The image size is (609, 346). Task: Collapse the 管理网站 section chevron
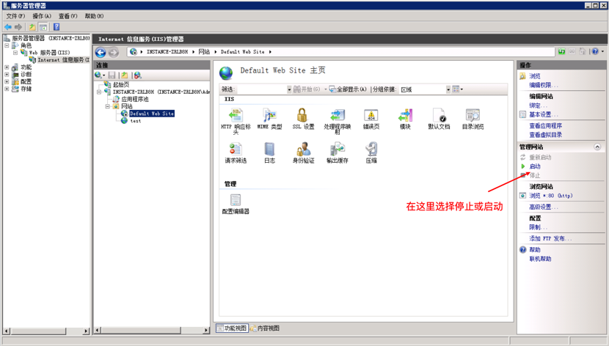point(597,147)
